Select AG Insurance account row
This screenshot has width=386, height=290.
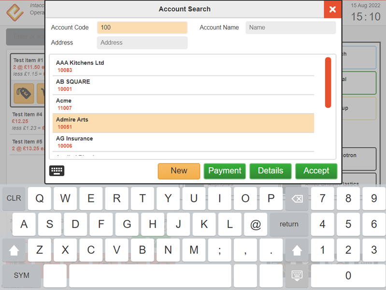[183, 142]
